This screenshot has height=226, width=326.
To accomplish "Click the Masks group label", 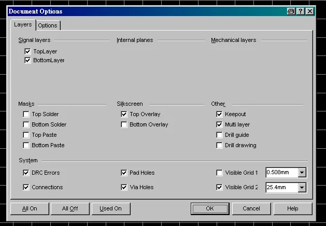I will point(26,104).
